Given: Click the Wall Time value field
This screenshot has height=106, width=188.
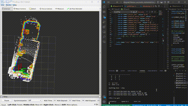Looking at the screenshot, I should click(83, 100).
